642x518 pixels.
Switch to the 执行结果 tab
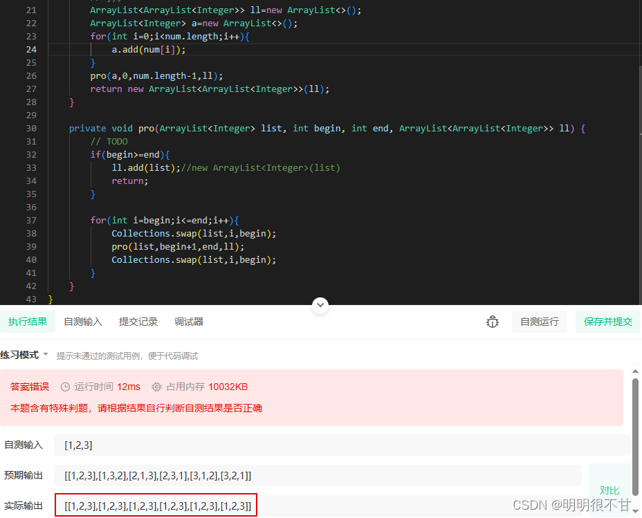(28, 322)
